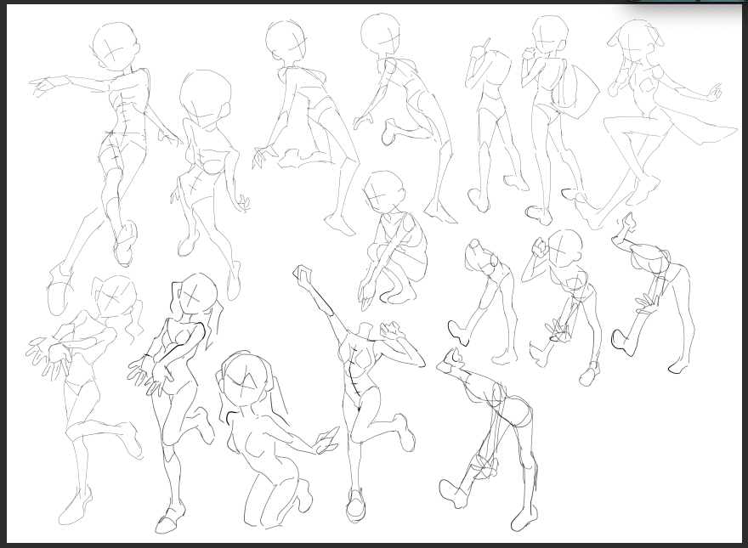Select the bent-forward figure with construction lines

coord(497,433)
